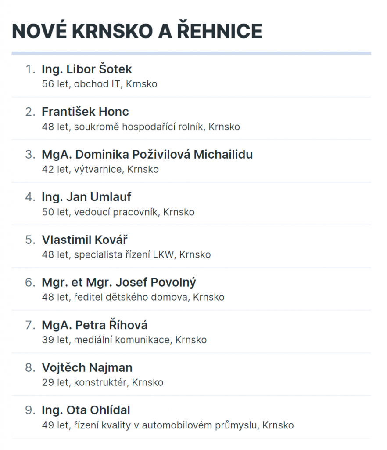387x450 pixels.
Task: Select candidate Ing. Libor Šotek
Action: [x=87, y=69]
